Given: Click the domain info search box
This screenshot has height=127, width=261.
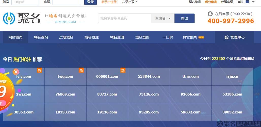Looking at the screenshot, I should 125,18.
